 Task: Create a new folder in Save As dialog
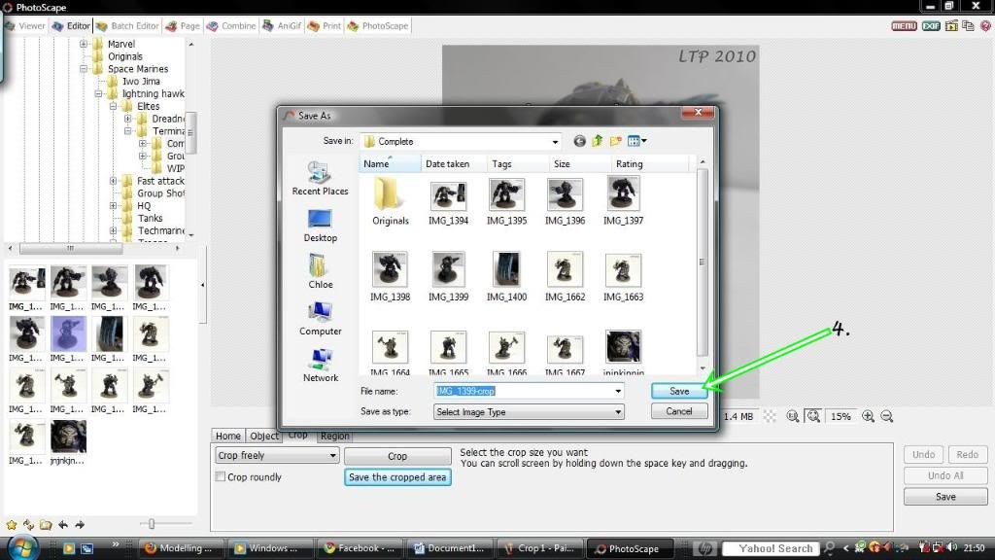click(x=615, y=141)
